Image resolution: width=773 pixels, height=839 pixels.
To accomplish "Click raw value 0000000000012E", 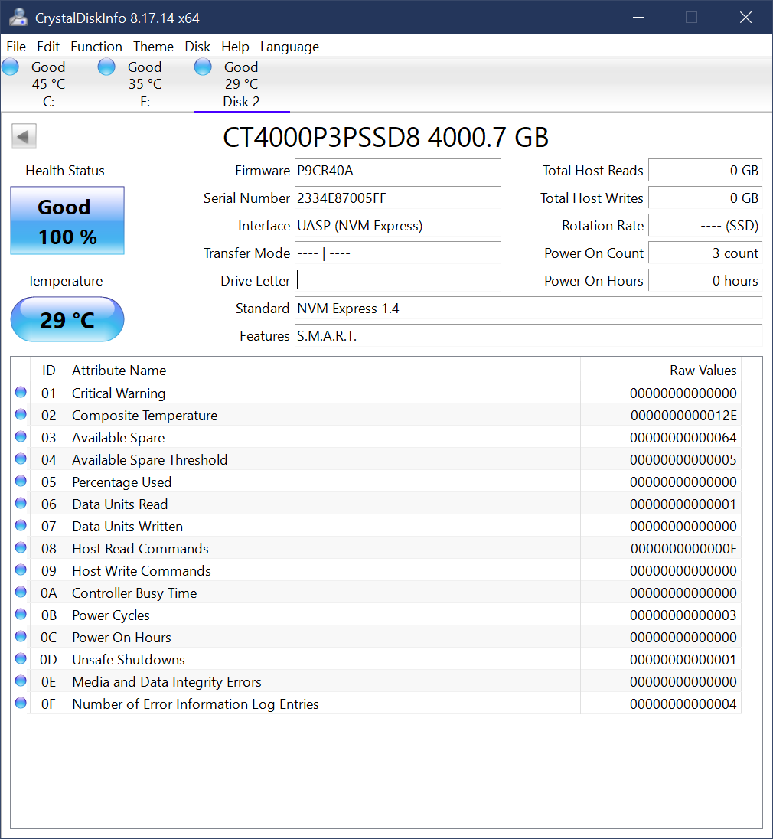I will tap(683, 416).
